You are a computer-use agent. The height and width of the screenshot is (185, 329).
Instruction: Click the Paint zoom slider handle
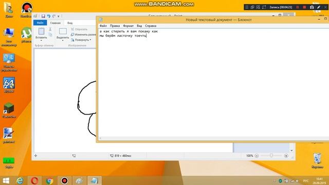271,156
